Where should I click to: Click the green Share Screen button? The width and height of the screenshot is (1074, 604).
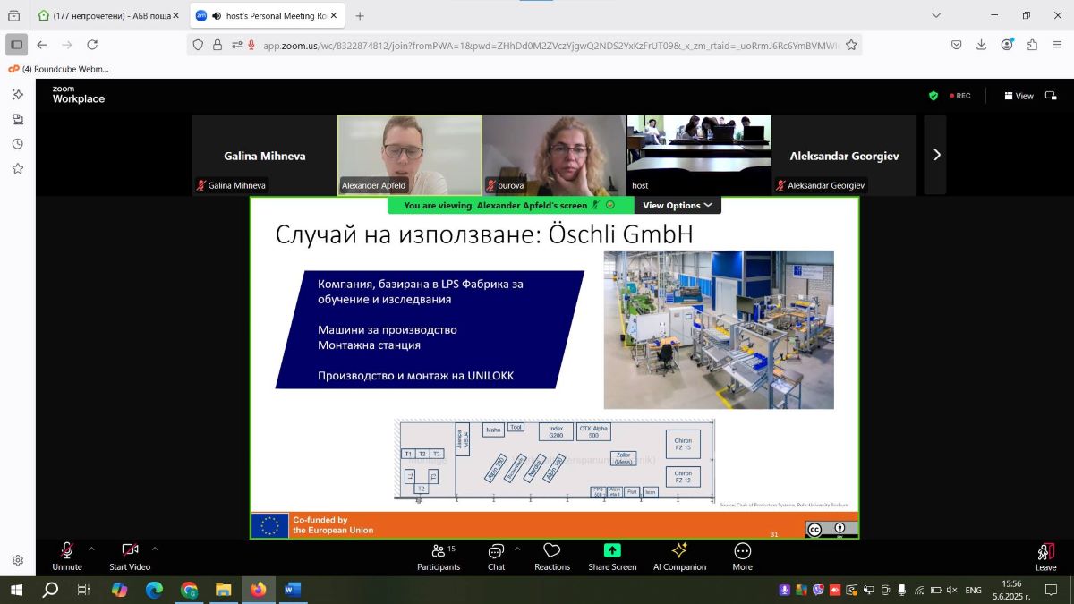coord(612,556)
